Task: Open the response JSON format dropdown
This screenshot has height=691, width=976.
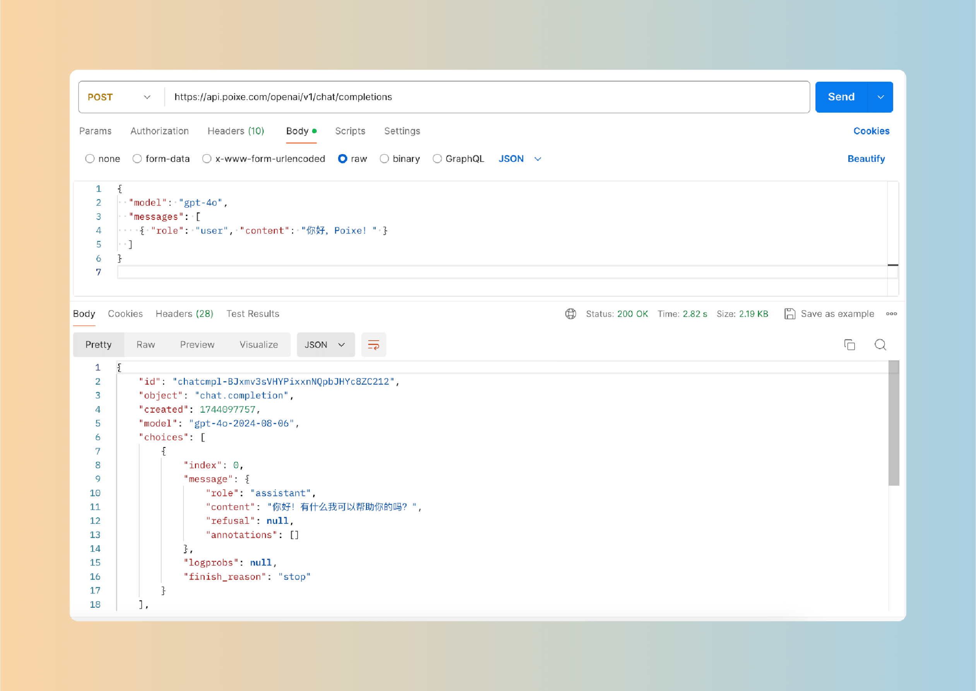Action: (x=325, y=345)
